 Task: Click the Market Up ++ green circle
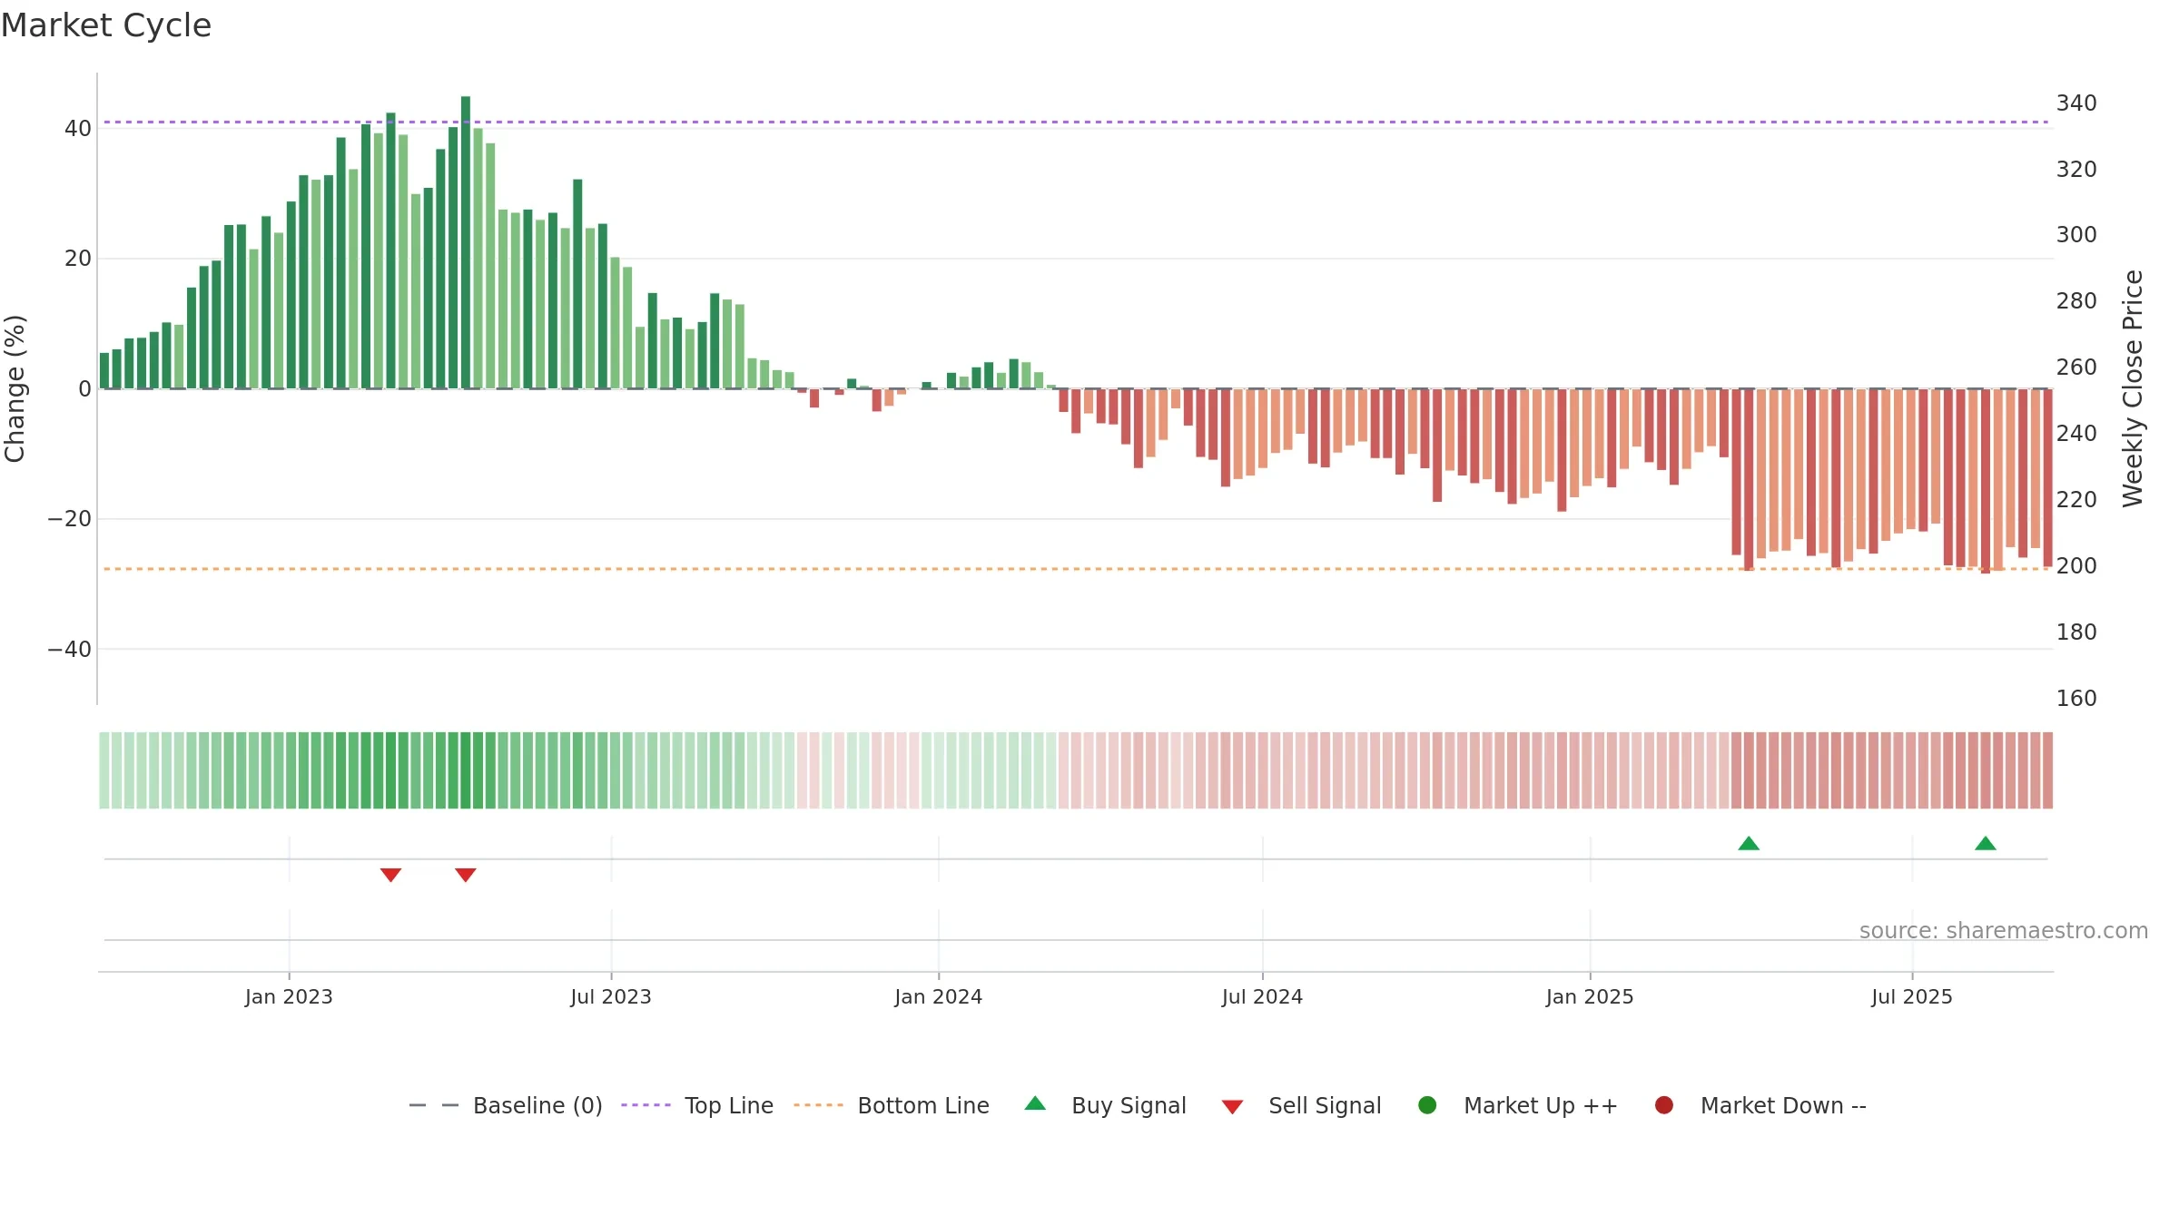(x=1427, y=1105)
